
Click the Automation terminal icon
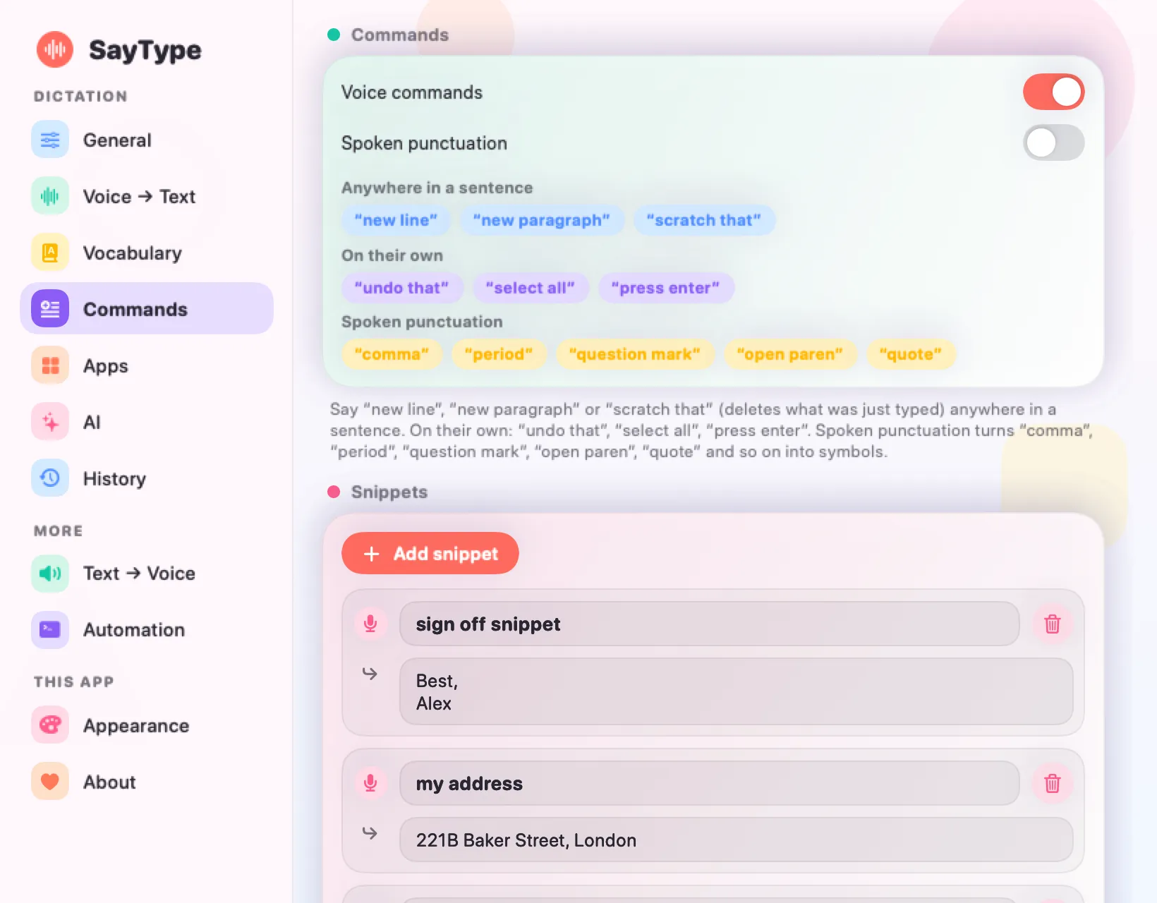50,629
